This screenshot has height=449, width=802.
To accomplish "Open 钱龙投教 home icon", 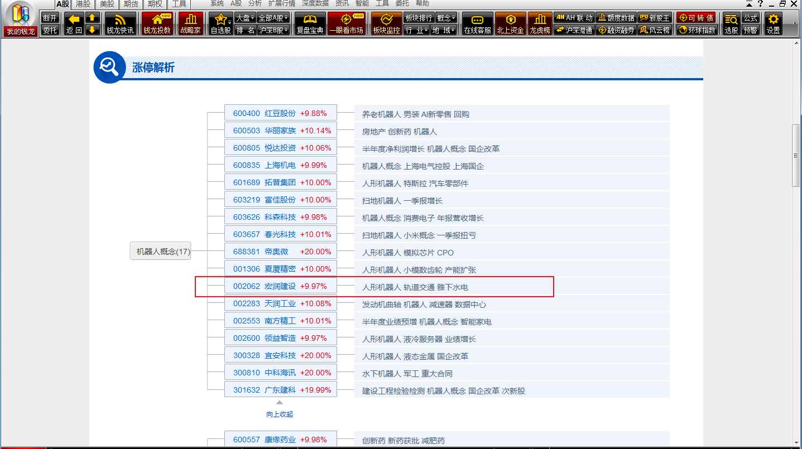I will (x=157, y=23).
